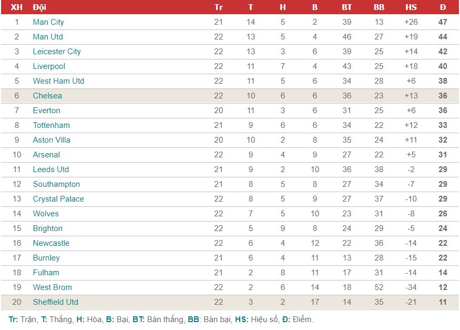Open the Man Utd team link
460x330 pixels.
pos(48,37)
